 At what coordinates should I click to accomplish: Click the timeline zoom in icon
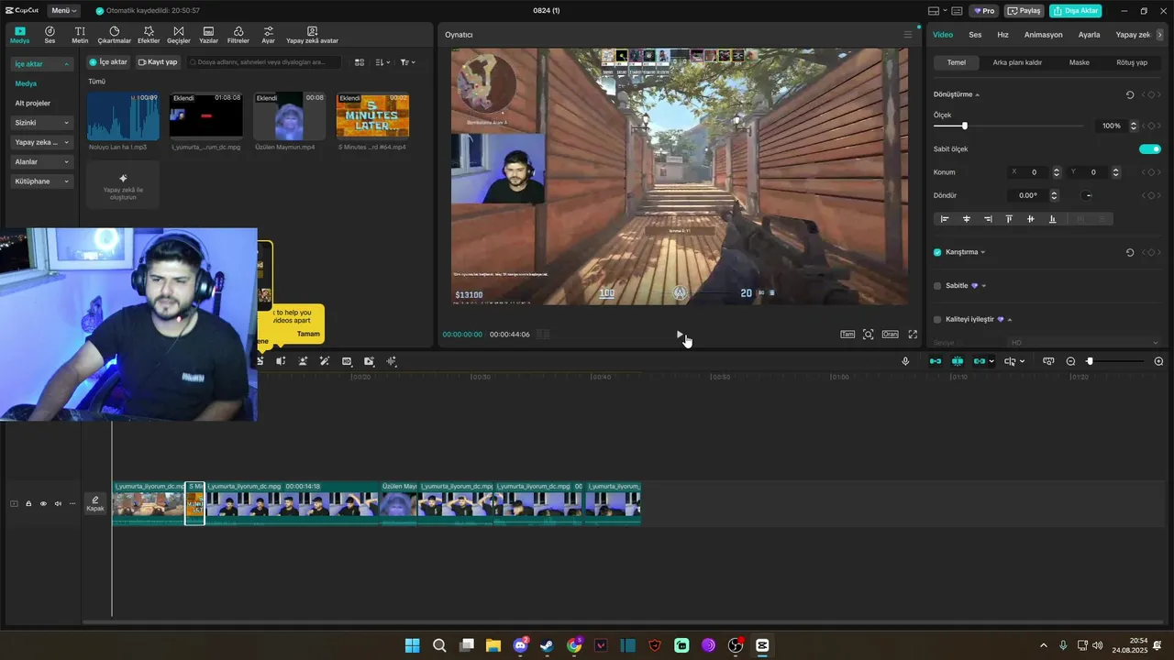(1158, 361)
